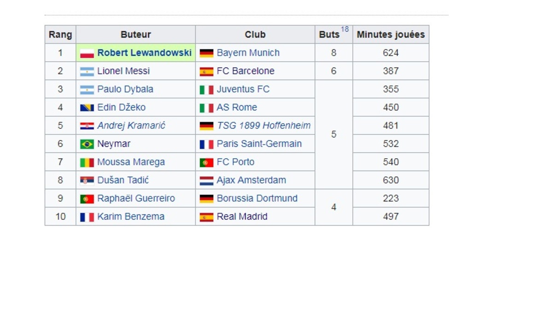Click the Polish flag beside Robert Lewandowski
The image size is (553, 310).
[x=87, y=53]
